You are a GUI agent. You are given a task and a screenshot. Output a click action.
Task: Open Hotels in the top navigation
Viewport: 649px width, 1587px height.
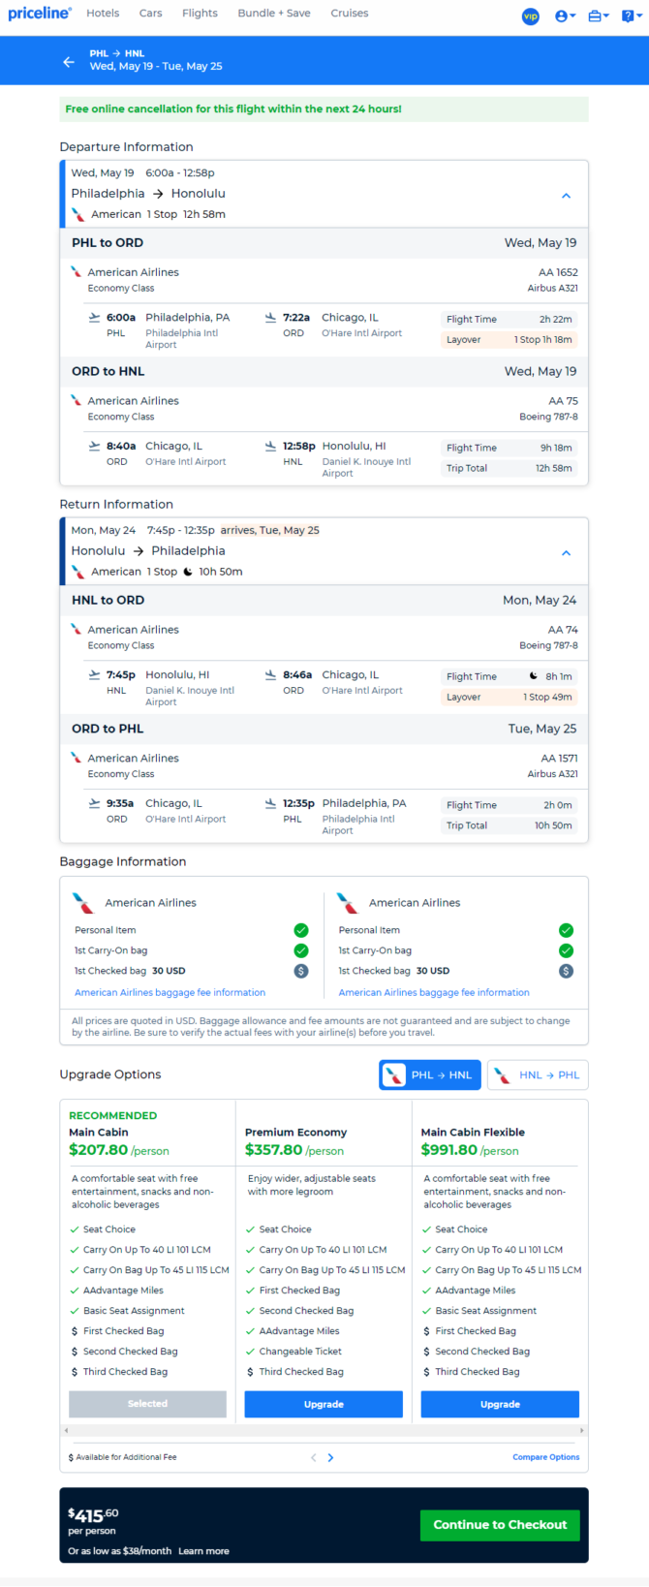103,14
